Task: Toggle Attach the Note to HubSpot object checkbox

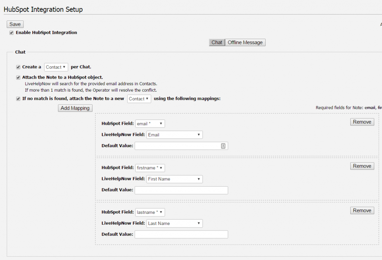Action: tap(18, 77)
